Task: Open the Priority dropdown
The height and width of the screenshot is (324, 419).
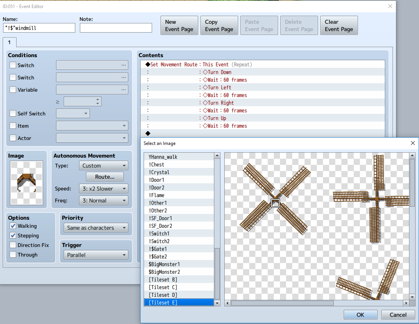Action: (x=96, y=228)
